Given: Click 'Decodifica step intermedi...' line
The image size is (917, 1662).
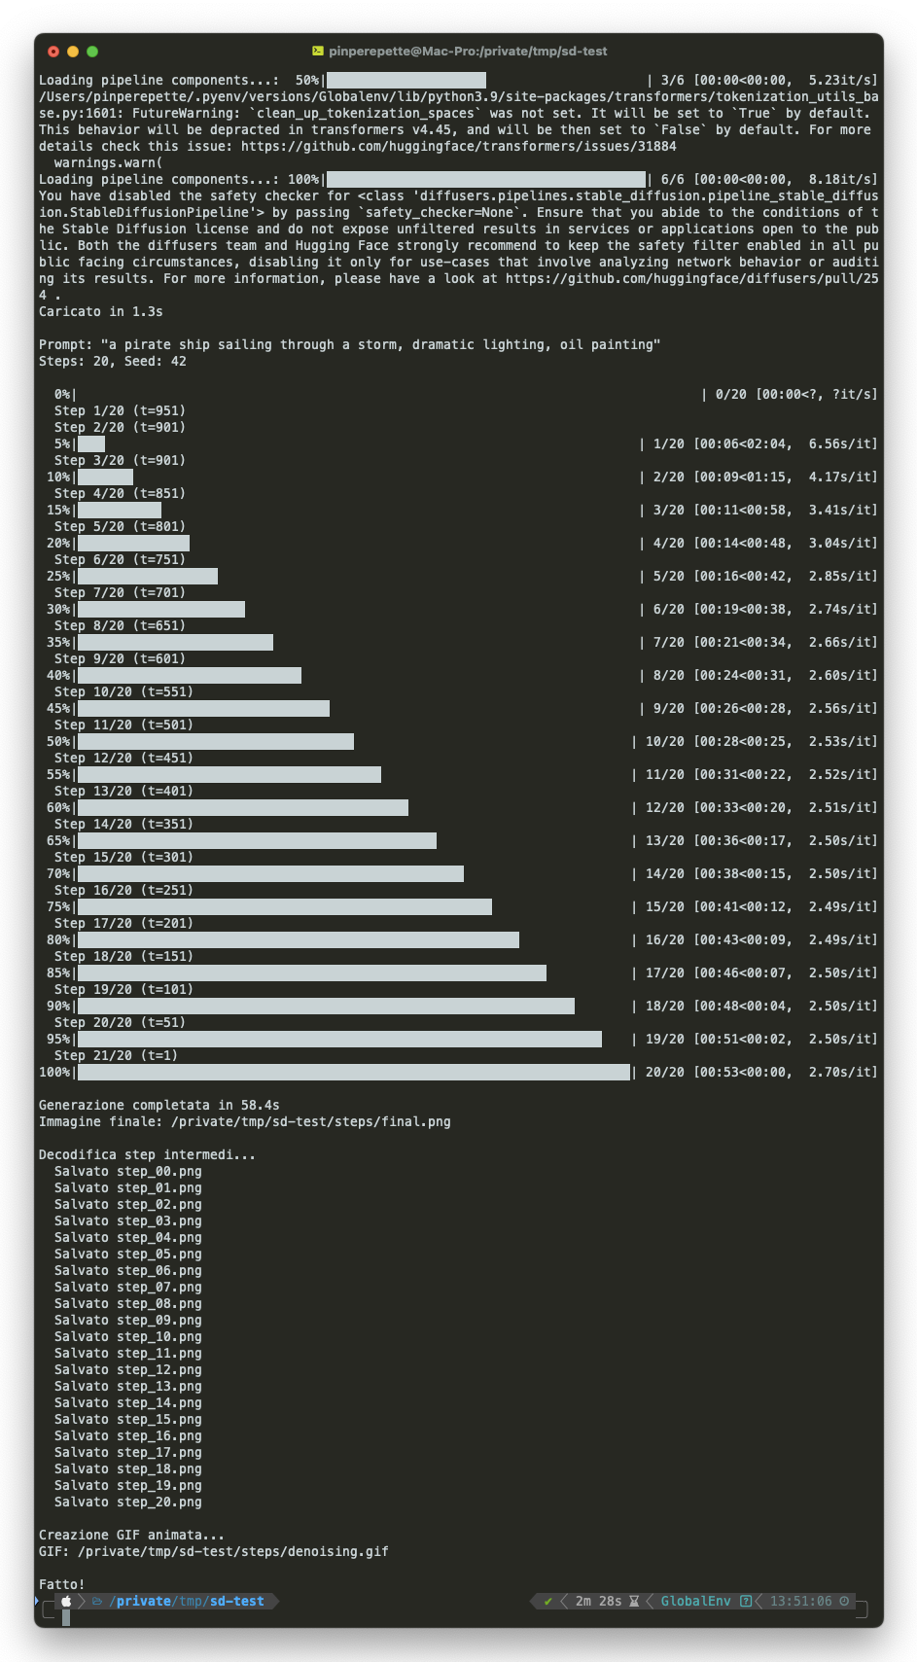Looking at the screenshot, I should [148, 1154].
